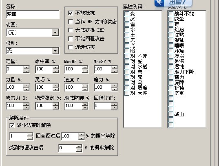The image size is (219, 166).
Task: Check the 迟钝 state box
Action: [x=171, y=67]
